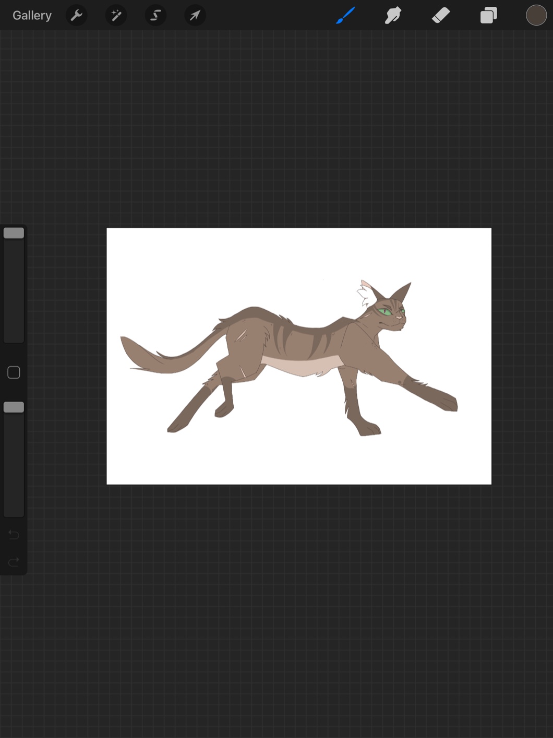The height and width of the screenshot is (738, 553).
Task: Undo the last stroke
Action: [14, 534]
